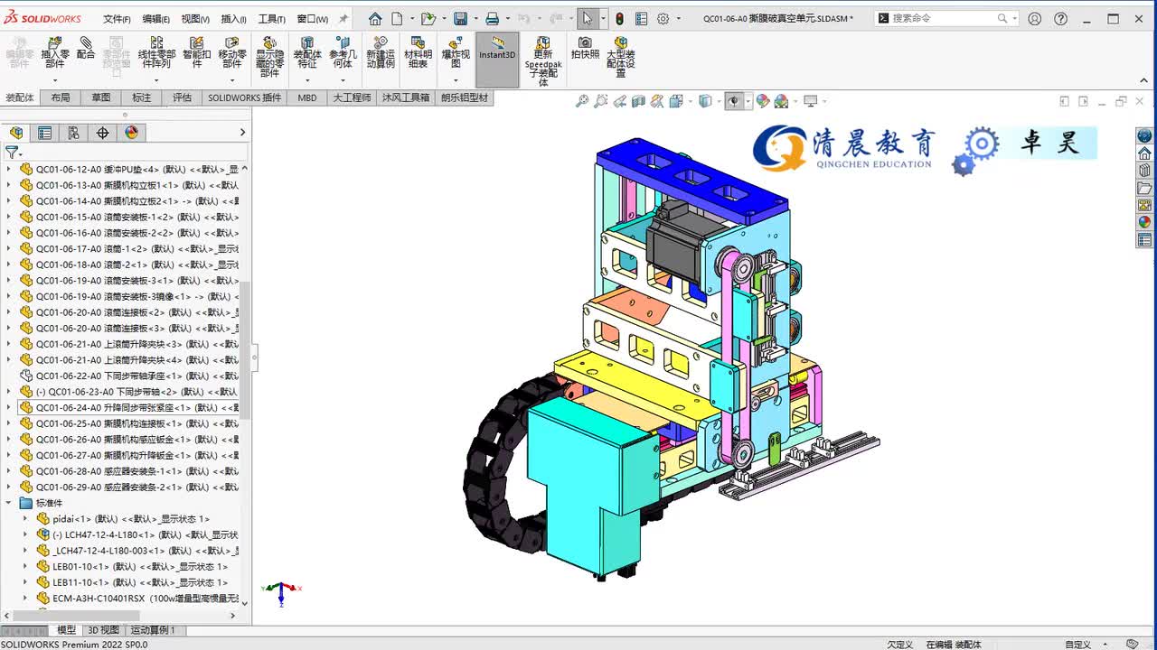
Task: Open the Design Library task pane icon
Action: click(x=1144, y=171)
